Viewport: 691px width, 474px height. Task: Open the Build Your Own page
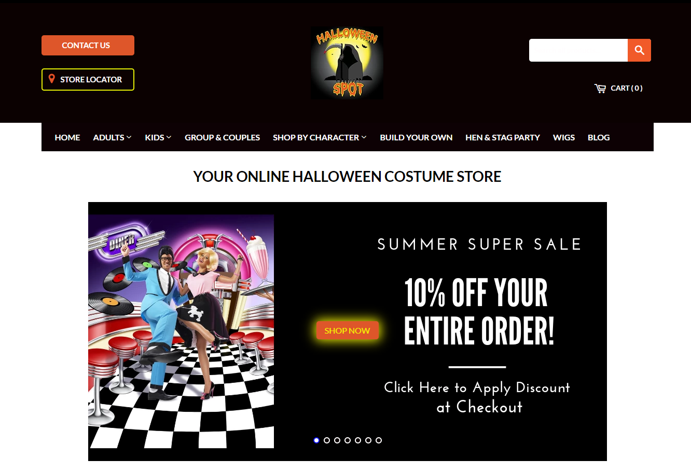pyautogui.click(x=416, y=137)
